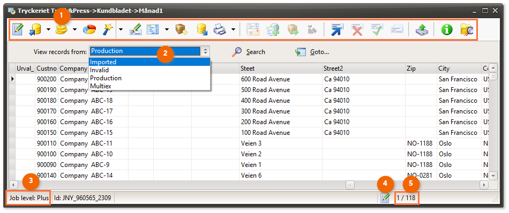The height and width of the screenshot is (213, 509).
Task: Click the horizontal scrollbar left arrow
Action: [13, 185]
